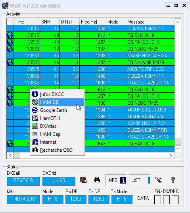The height and width of the screenshot is (213, 190).
Task: Click globe icon for 130515 EA8II row
Action: click(10, 35)
